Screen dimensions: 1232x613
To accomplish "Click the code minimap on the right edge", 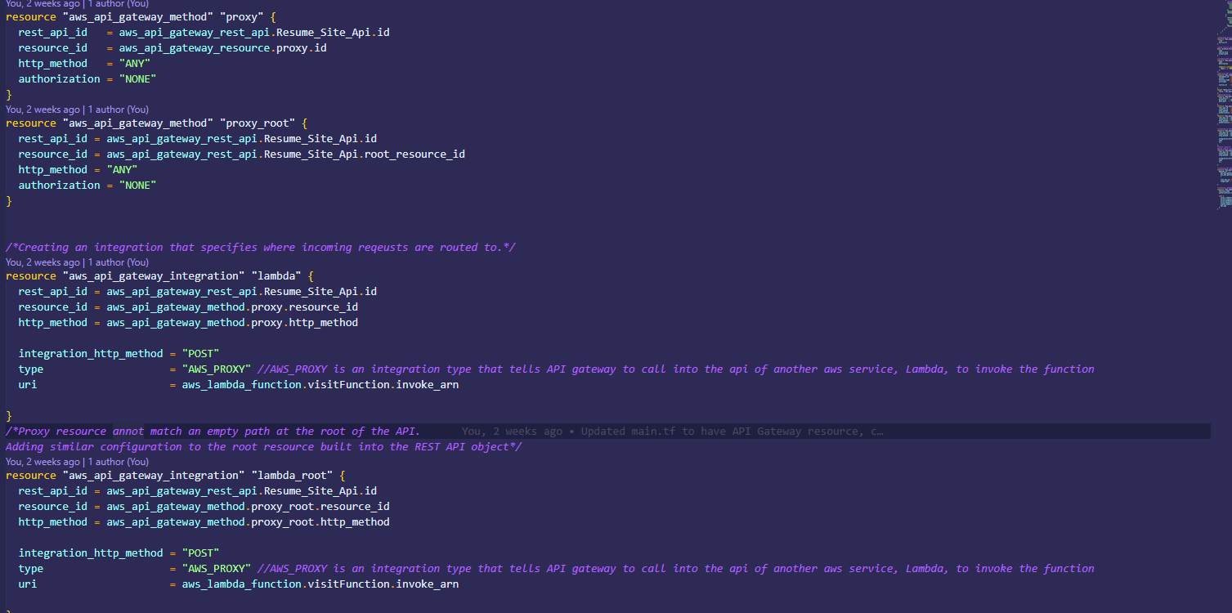I will (1221, 123).
